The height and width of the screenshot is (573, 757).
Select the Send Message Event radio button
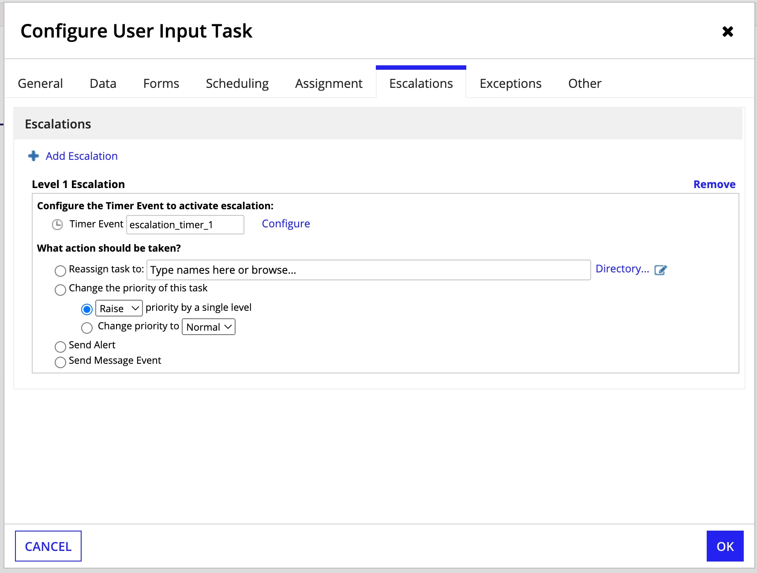point(60,362)
